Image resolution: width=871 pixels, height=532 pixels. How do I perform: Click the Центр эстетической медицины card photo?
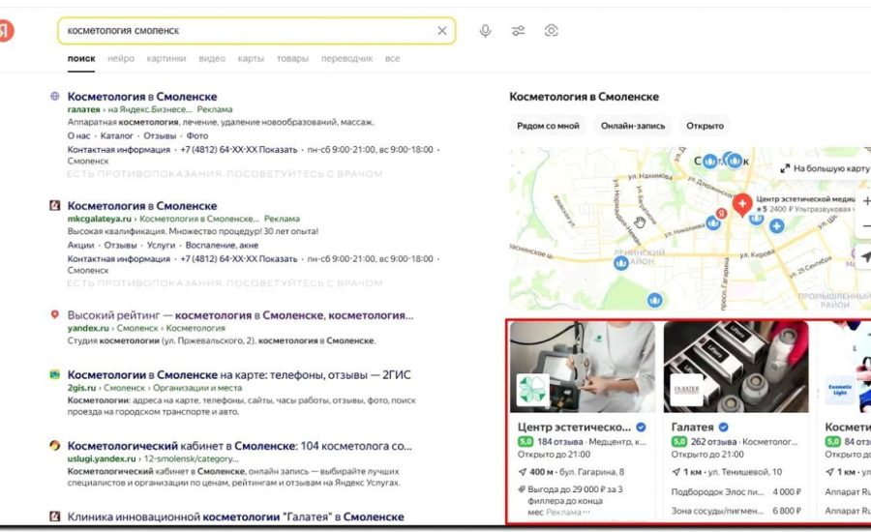pos(583,367)
